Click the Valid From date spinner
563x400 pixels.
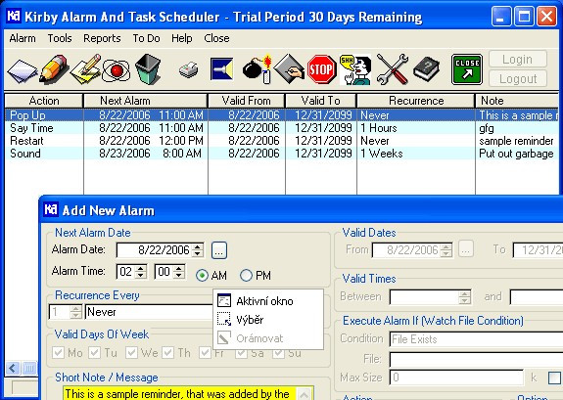tap(446, 250)
